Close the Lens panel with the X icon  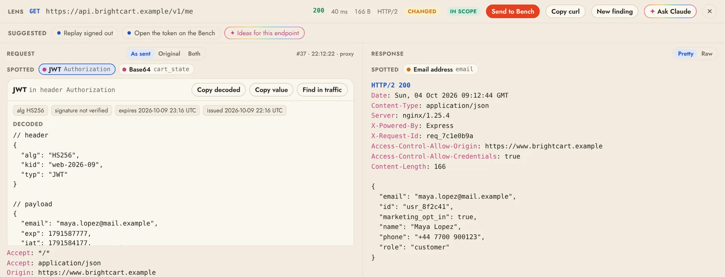710,11
